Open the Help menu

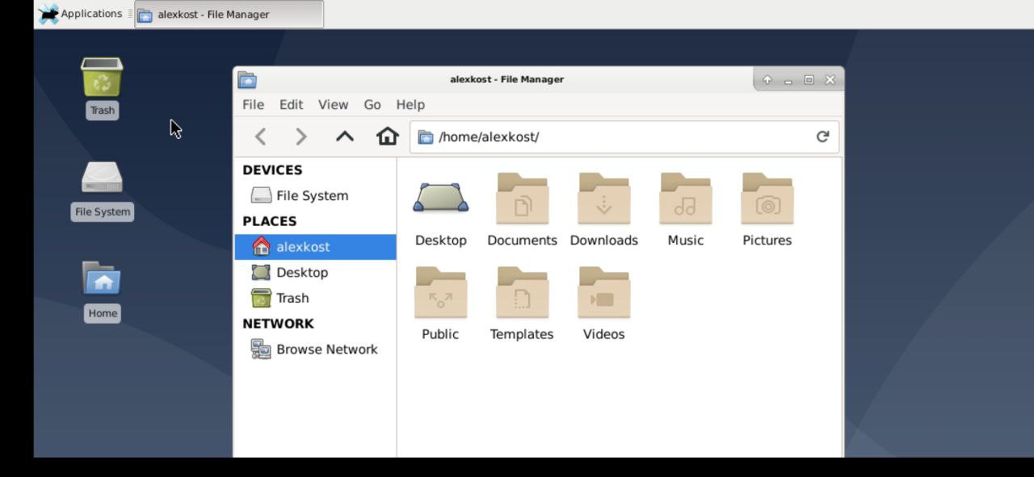click(410, 105)
